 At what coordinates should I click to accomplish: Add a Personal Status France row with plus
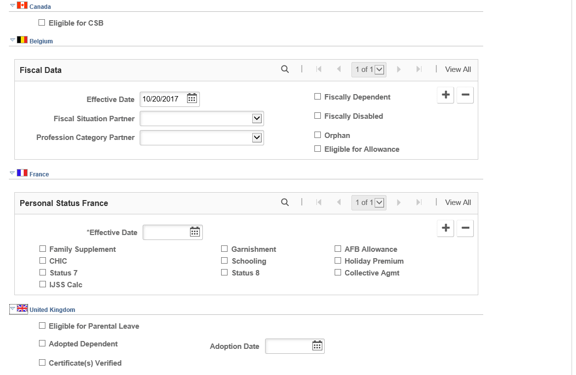tap(446, 228)
